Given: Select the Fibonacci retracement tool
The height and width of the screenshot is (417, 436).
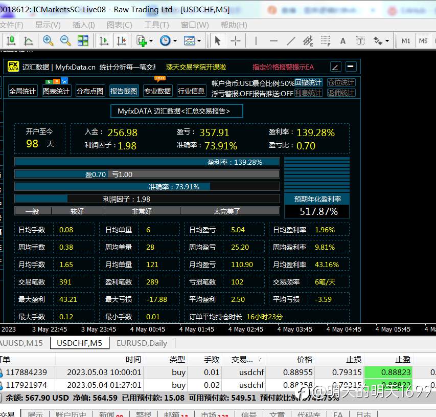Looking at the screenshot, I should (325, 41).
